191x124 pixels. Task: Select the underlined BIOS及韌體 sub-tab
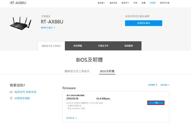click(107, 71)
